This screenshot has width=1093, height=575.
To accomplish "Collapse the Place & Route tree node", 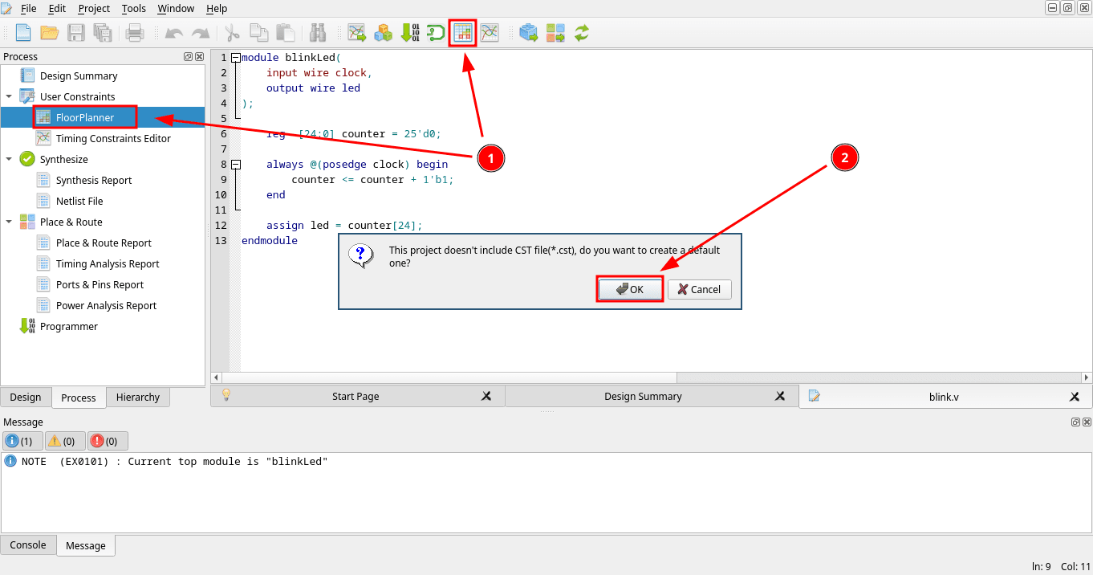I will coord(9,222).
